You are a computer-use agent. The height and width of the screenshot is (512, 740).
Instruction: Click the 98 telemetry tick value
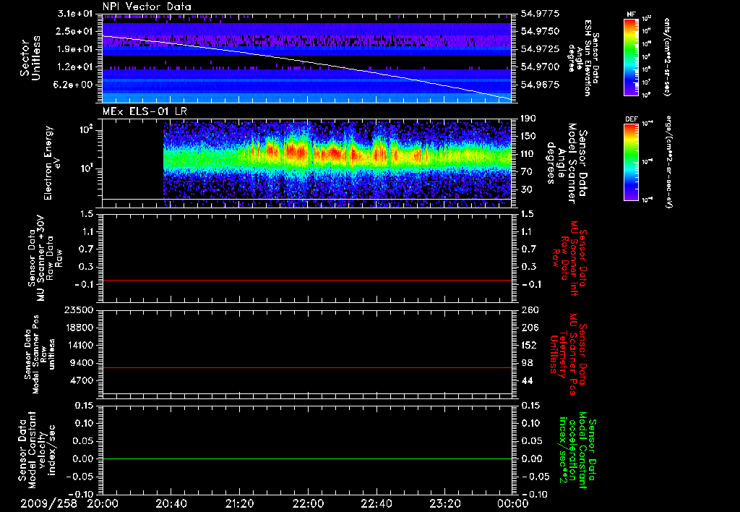click(527, 363)
